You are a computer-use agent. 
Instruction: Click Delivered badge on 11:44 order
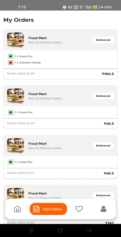click(103, 96)
